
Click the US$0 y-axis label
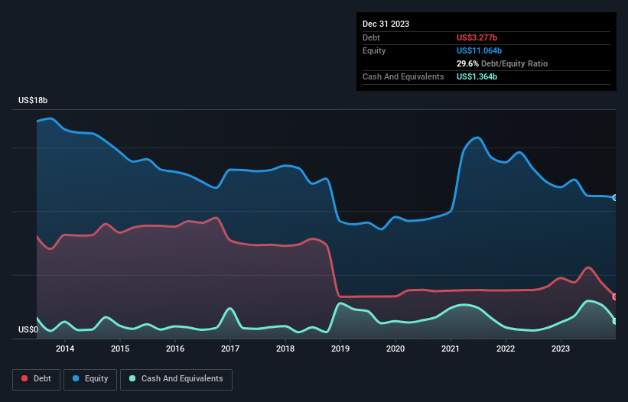pyautogui.click(x=28, y=329)
